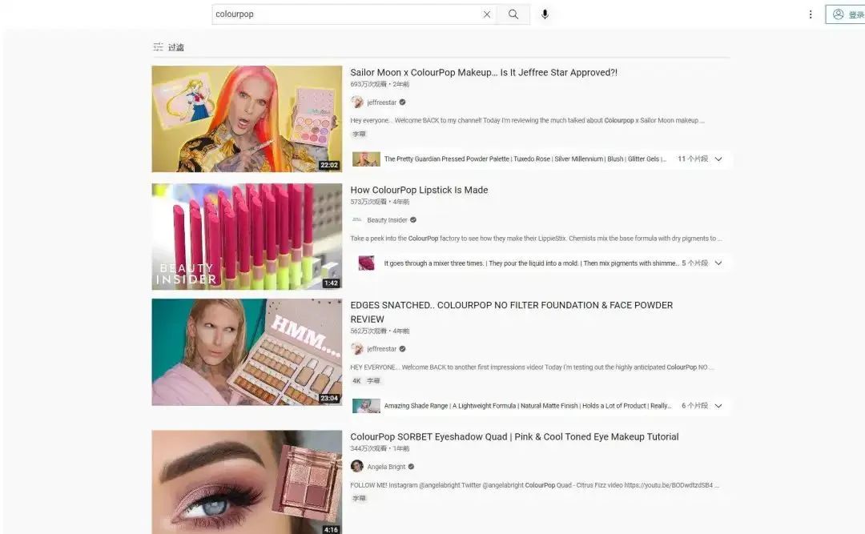Open How ColourPop Lipstick Is Made title
The image size is (865, 534).
tap(419, 190)
